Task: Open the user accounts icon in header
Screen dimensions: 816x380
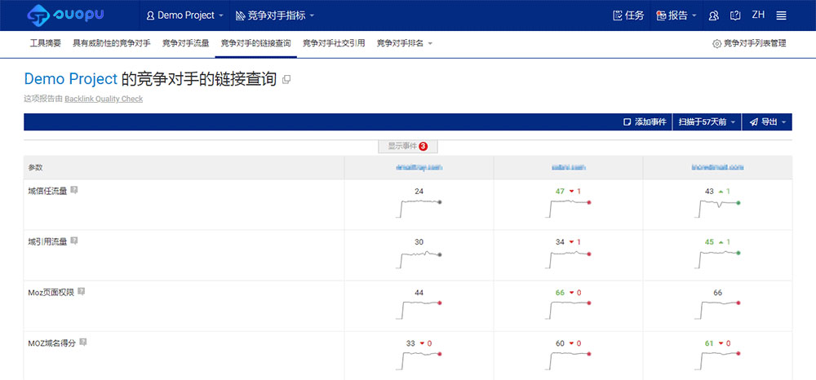Action: (714, 15)
